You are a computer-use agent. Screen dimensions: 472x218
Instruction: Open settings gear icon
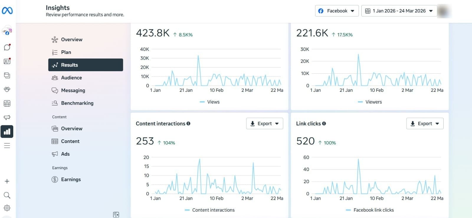pos(7,208)
